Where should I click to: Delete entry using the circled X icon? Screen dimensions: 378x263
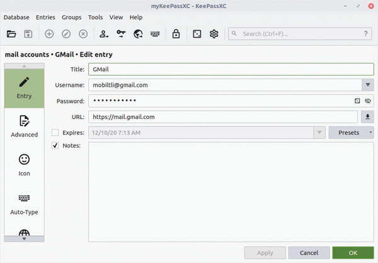pyautogui.click(x=83, y=34)
